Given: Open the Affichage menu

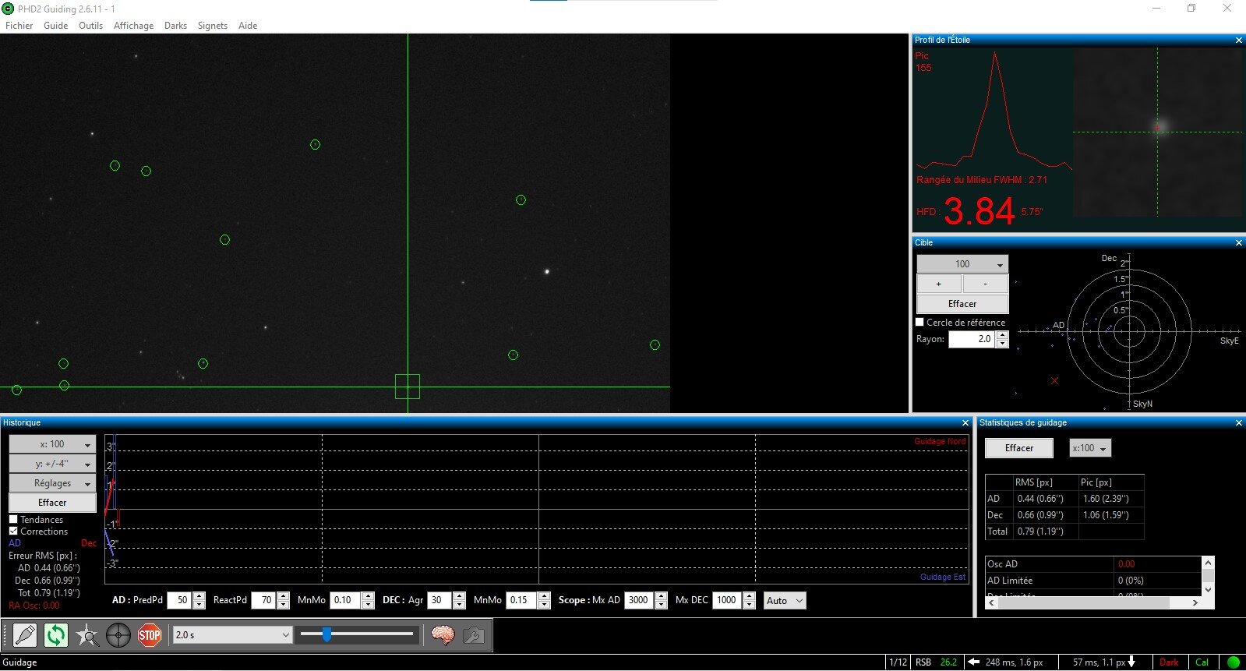Looking at the screenshot, I should (134, 26).
